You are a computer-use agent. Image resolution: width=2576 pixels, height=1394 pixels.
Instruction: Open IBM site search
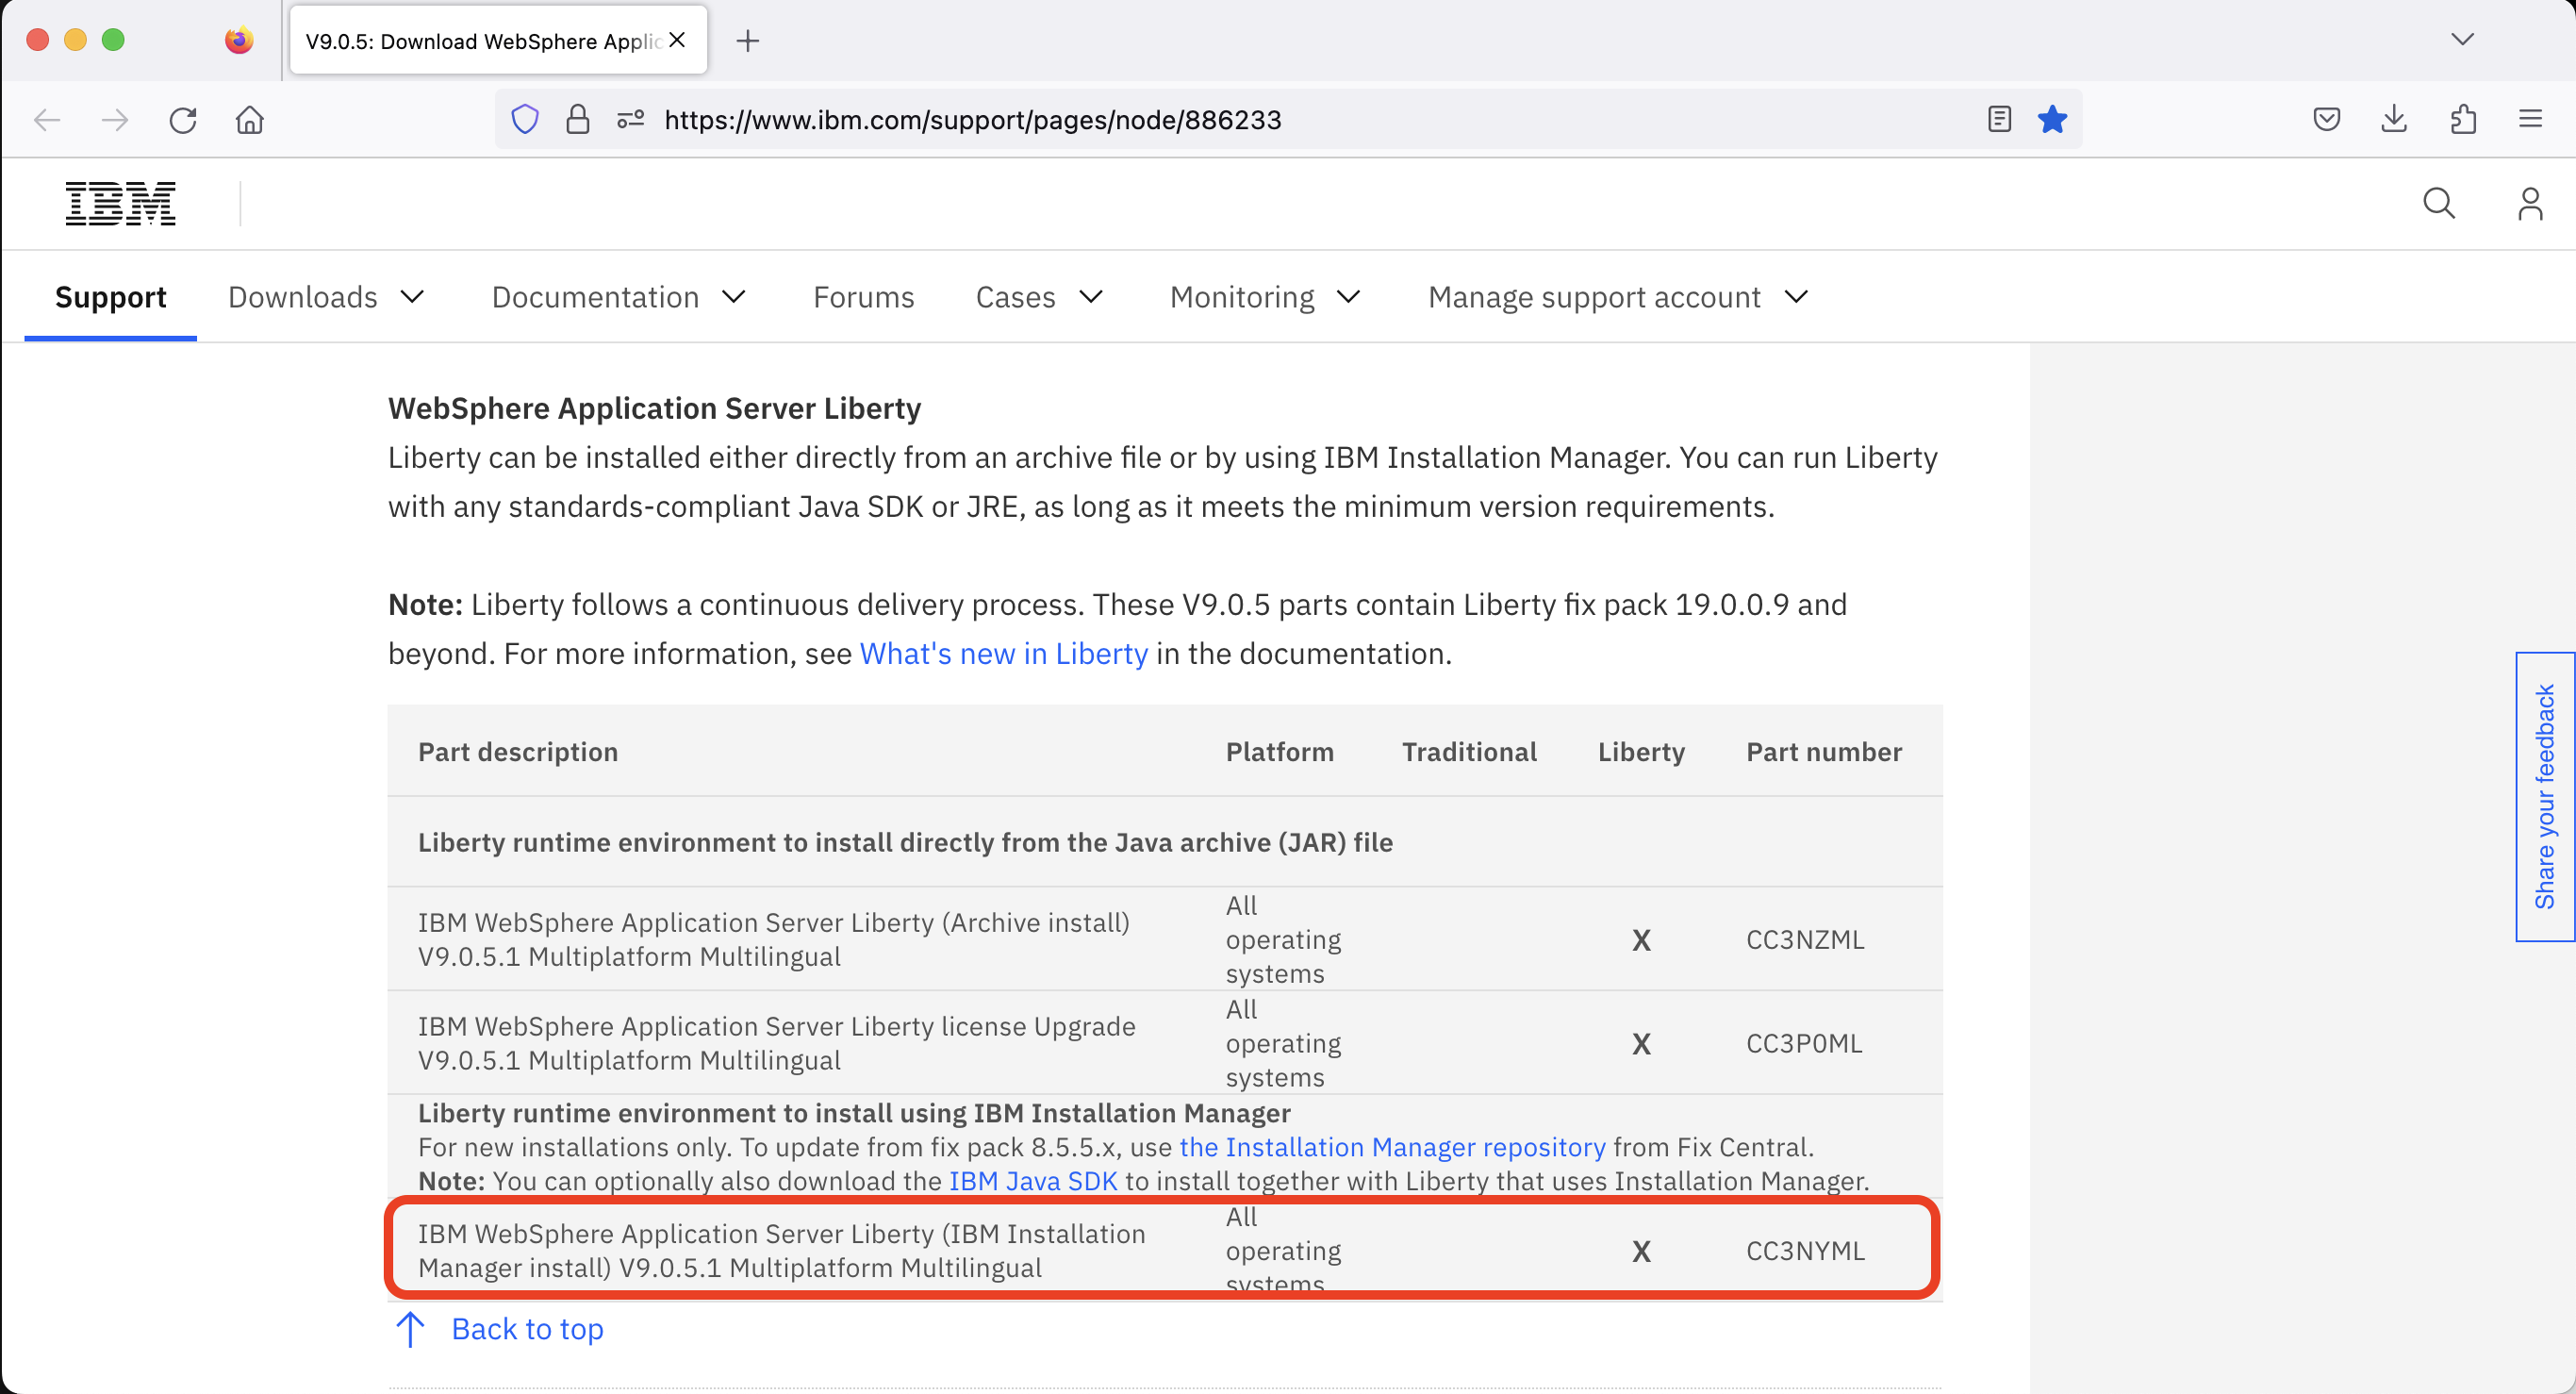(x=2440, y=203)
